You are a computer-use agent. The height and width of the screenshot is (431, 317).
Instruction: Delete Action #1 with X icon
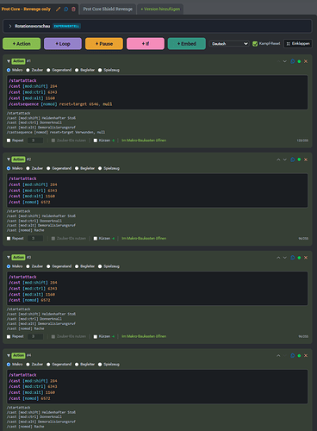306,61
